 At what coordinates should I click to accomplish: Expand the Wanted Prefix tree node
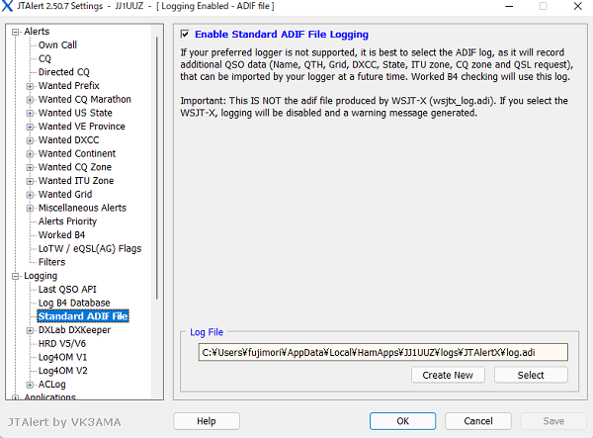tap(30, 86)
